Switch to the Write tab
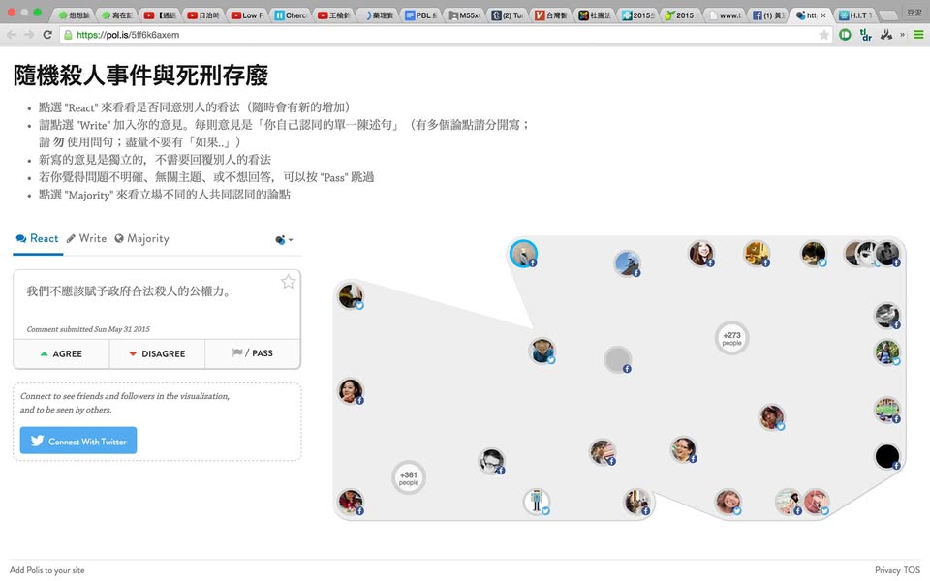The height and width of the screenshot is (581, 930). (86, 238)
